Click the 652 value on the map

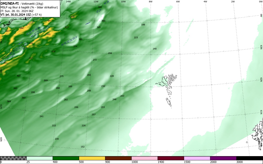pyautogui.click(x=22, y=28)
